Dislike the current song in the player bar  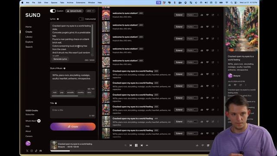pos(203,146)
